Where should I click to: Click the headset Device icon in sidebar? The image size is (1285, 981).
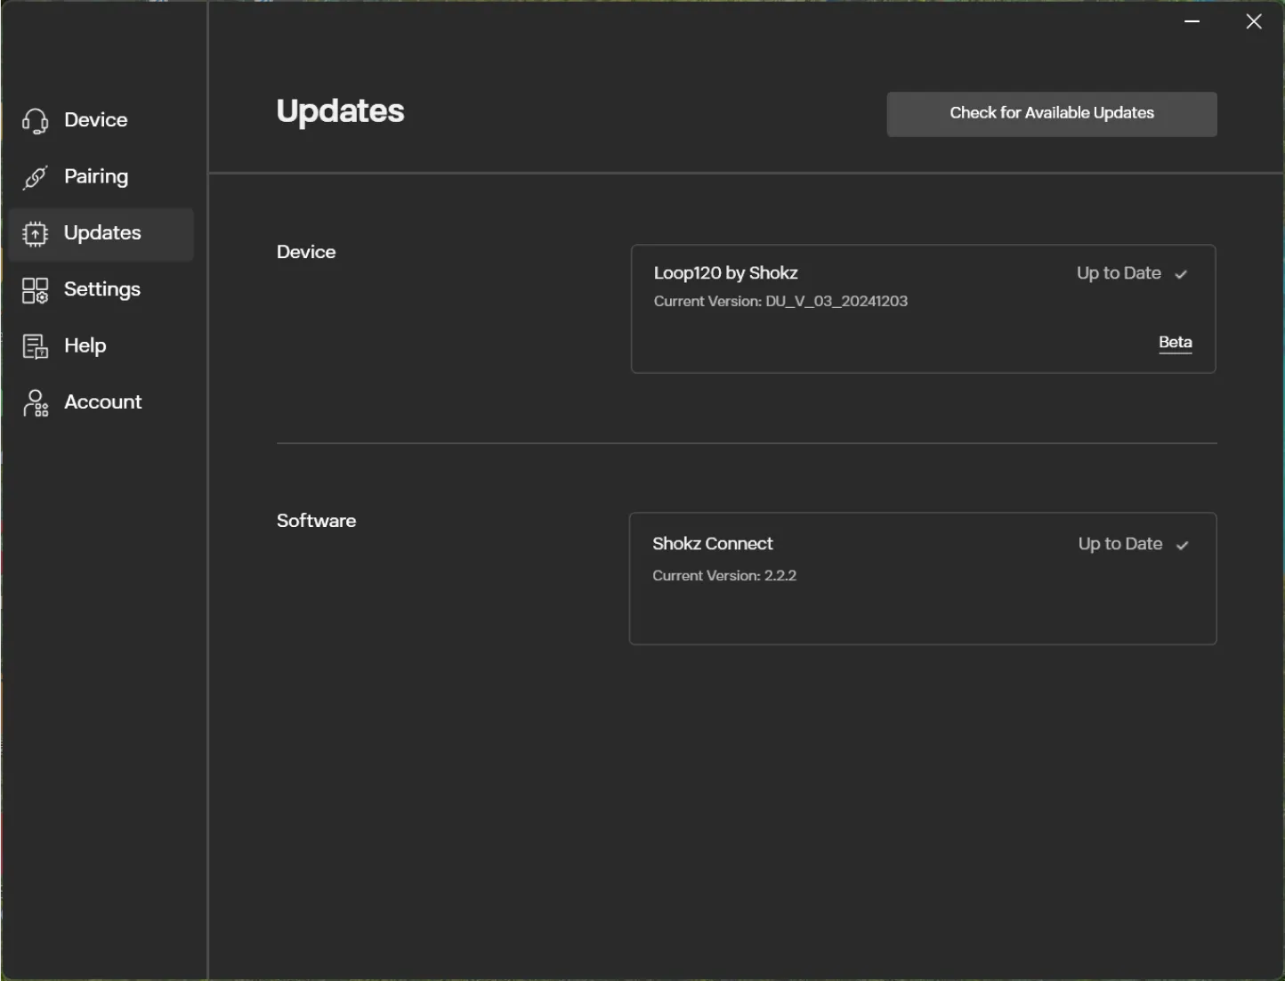tap(35, 120)
